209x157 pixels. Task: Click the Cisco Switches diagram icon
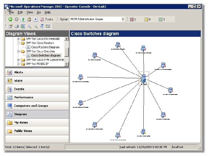[28, 56]
